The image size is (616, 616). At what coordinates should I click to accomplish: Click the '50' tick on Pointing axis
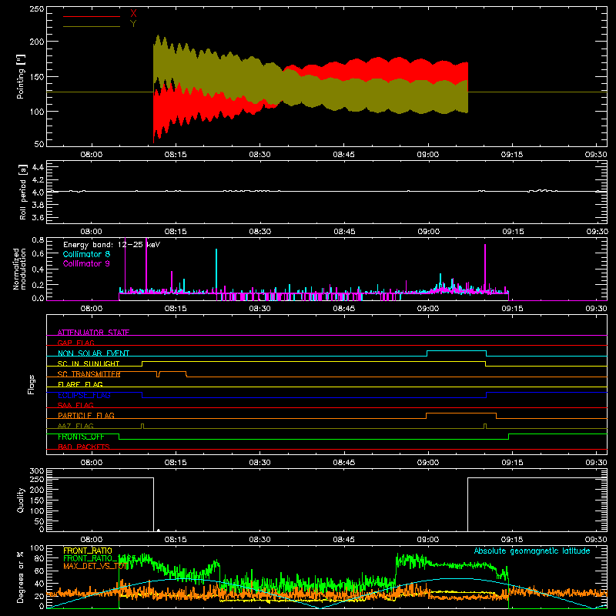click(x=39, y=144)
